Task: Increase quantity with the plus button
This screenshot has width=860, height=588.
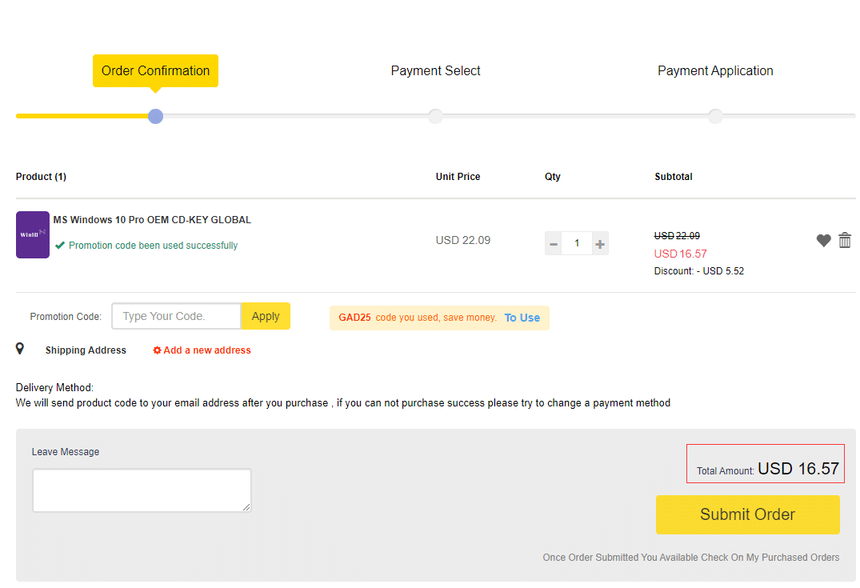Action: click(600, 243)
